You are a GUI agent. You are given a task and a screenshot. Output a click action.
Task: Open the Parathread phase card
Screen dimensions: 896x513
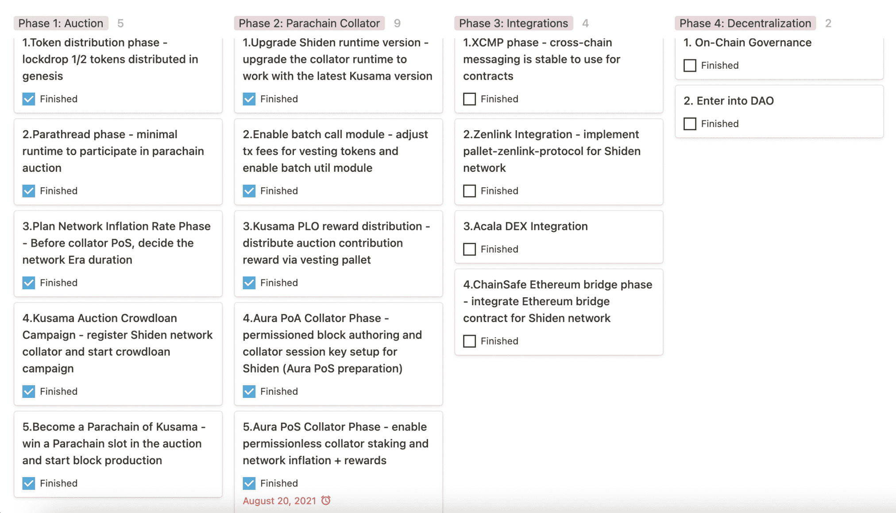118,162
